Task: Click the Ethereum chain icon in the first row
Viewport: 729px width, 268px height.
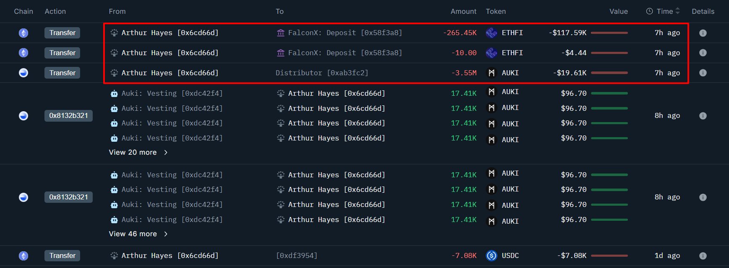Action: (x=23, y=33)
